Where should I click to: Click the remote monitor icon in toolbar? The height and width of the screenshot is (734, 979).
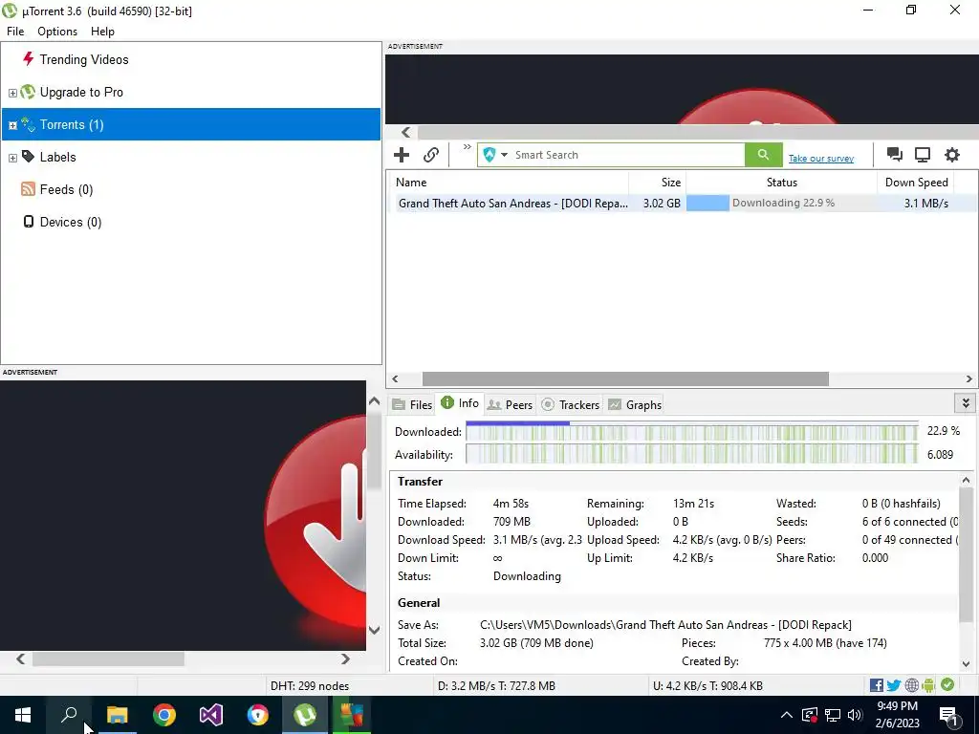point(923,155)
